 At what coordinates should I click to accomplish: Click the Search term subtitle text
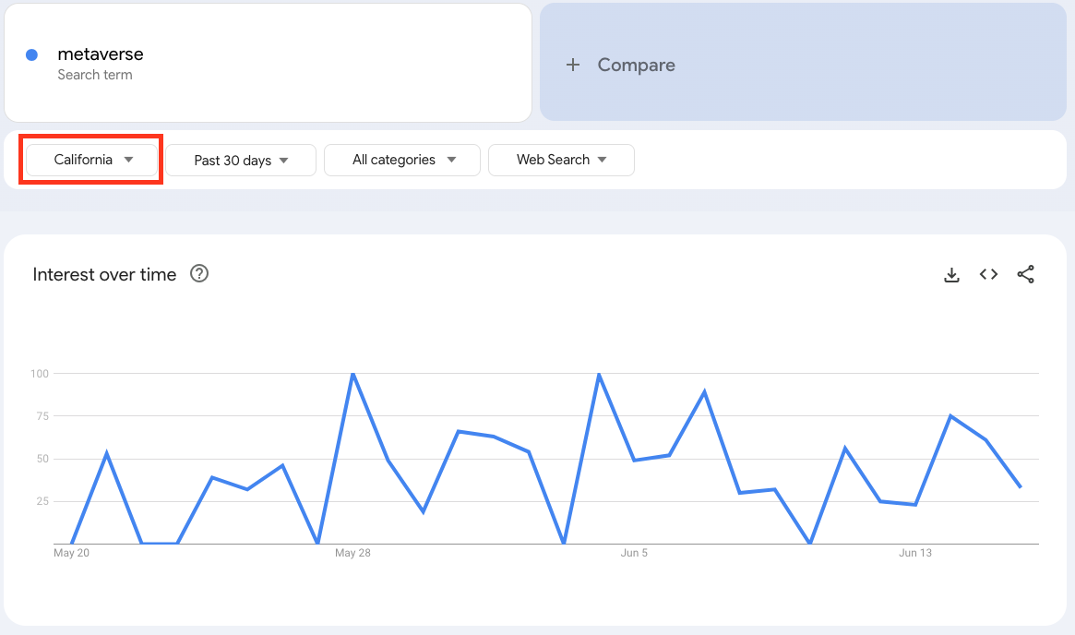(x=95, y=75)
